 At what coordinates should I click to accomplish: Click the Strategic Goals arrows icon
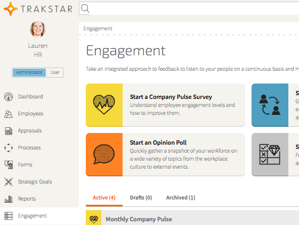click(9, 182)
